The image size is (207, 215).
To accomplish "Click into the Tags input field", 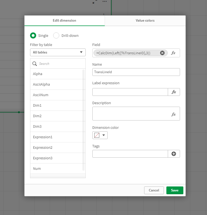I will coord(130,154).
